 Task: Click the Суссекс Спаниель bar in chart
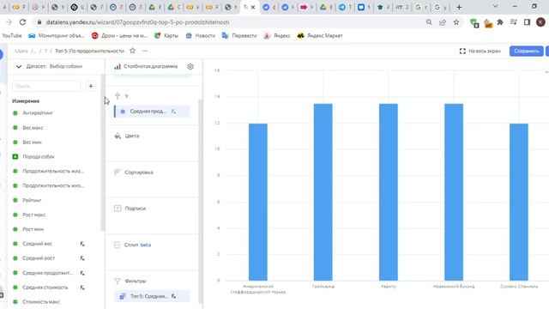pos(518,202)
